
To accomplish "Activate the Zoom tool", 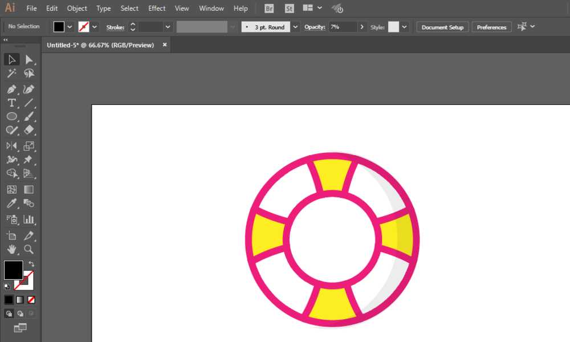I will 29,250.
